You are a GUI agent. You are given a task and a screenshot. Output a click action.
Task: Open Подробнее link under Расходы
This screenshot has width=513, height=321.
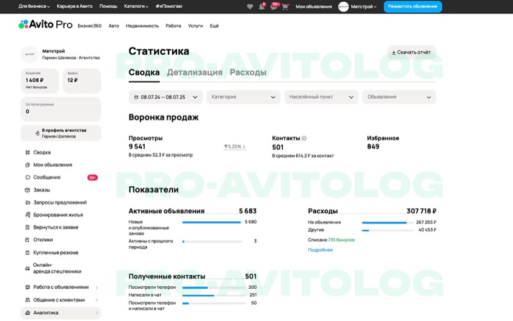point(320,250)
